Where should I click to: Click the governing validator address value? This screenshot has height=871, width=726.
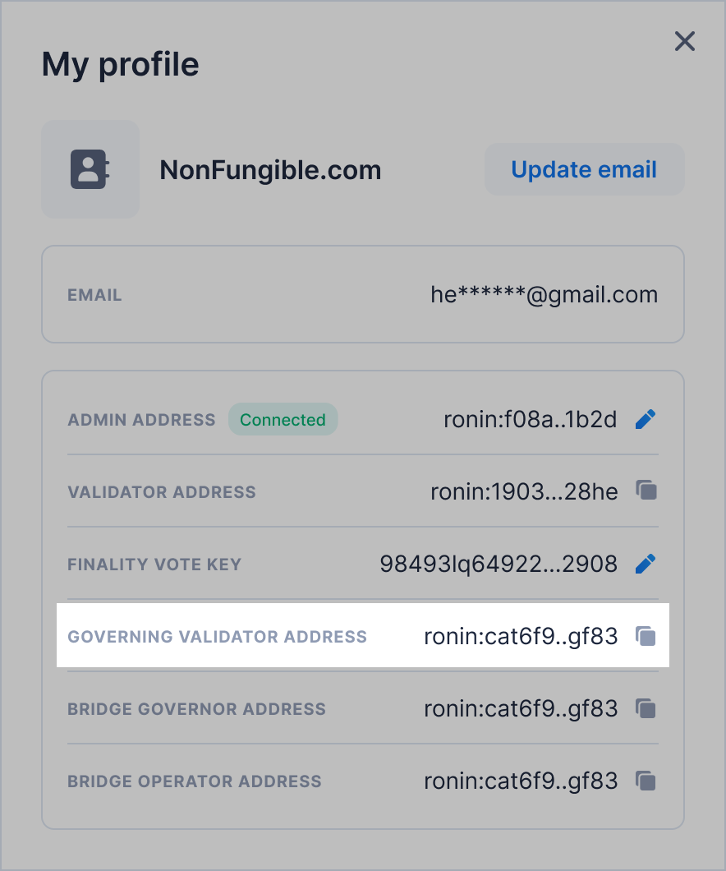coord(520,636)
